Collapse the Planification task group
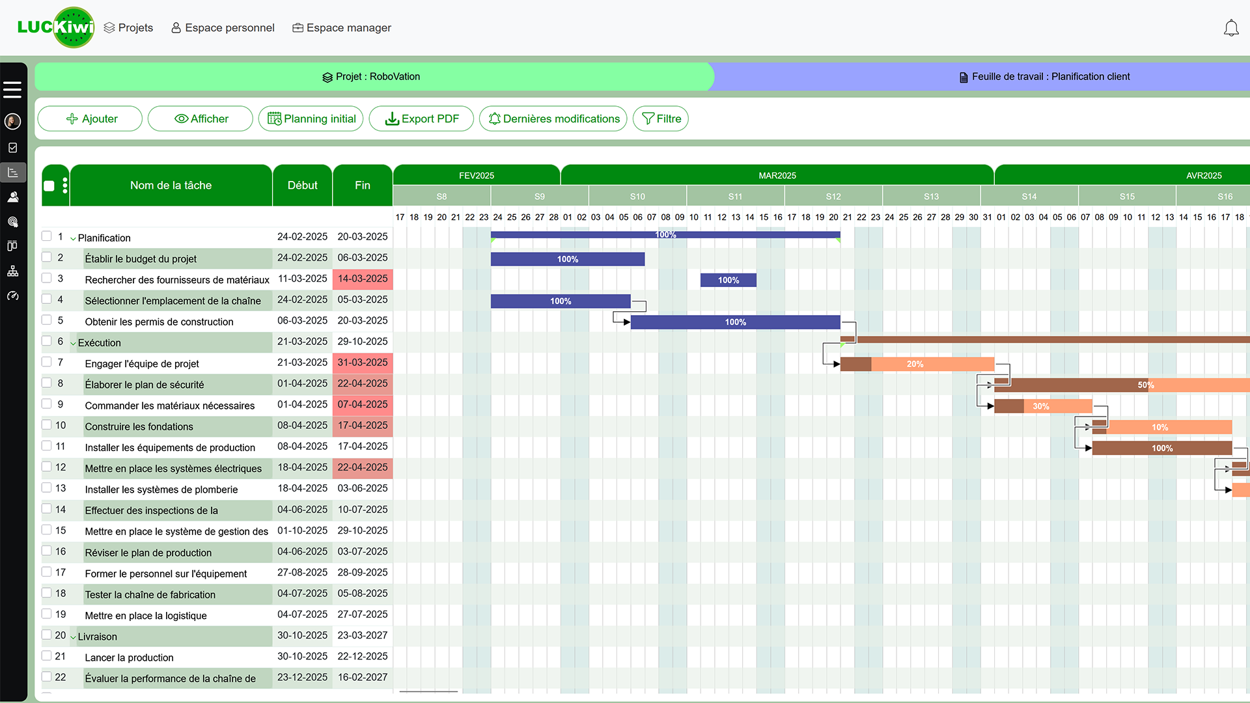Screen dimensions: 1250x703 73,239
